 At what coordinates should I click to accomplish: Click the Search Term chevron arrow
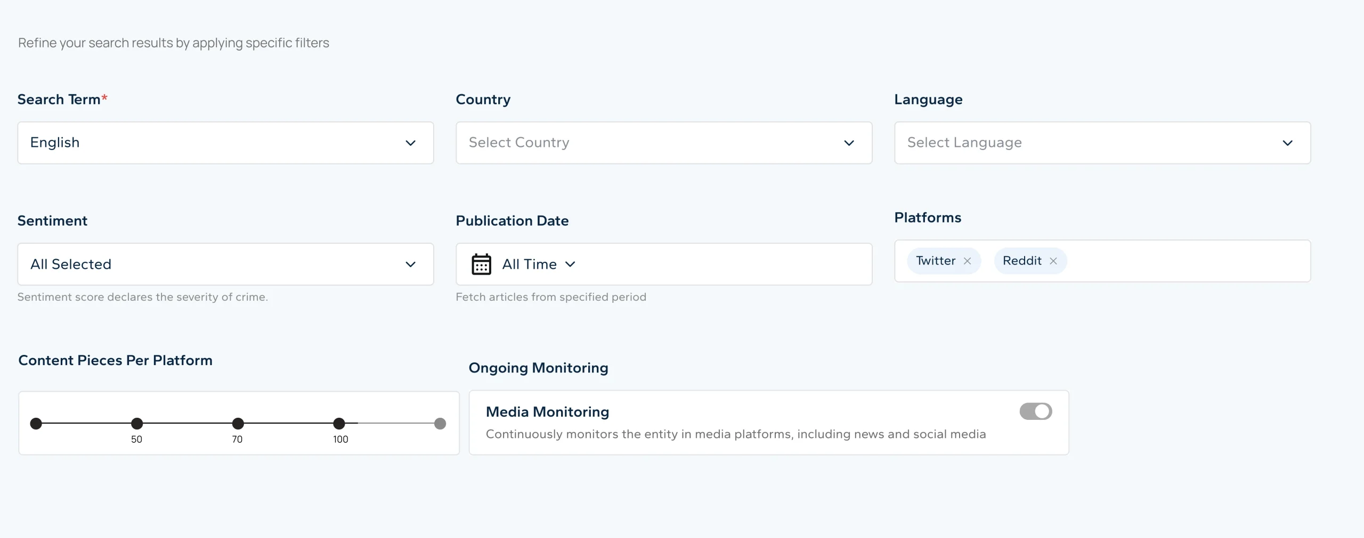pyautogui.click(x=410, y=143)
